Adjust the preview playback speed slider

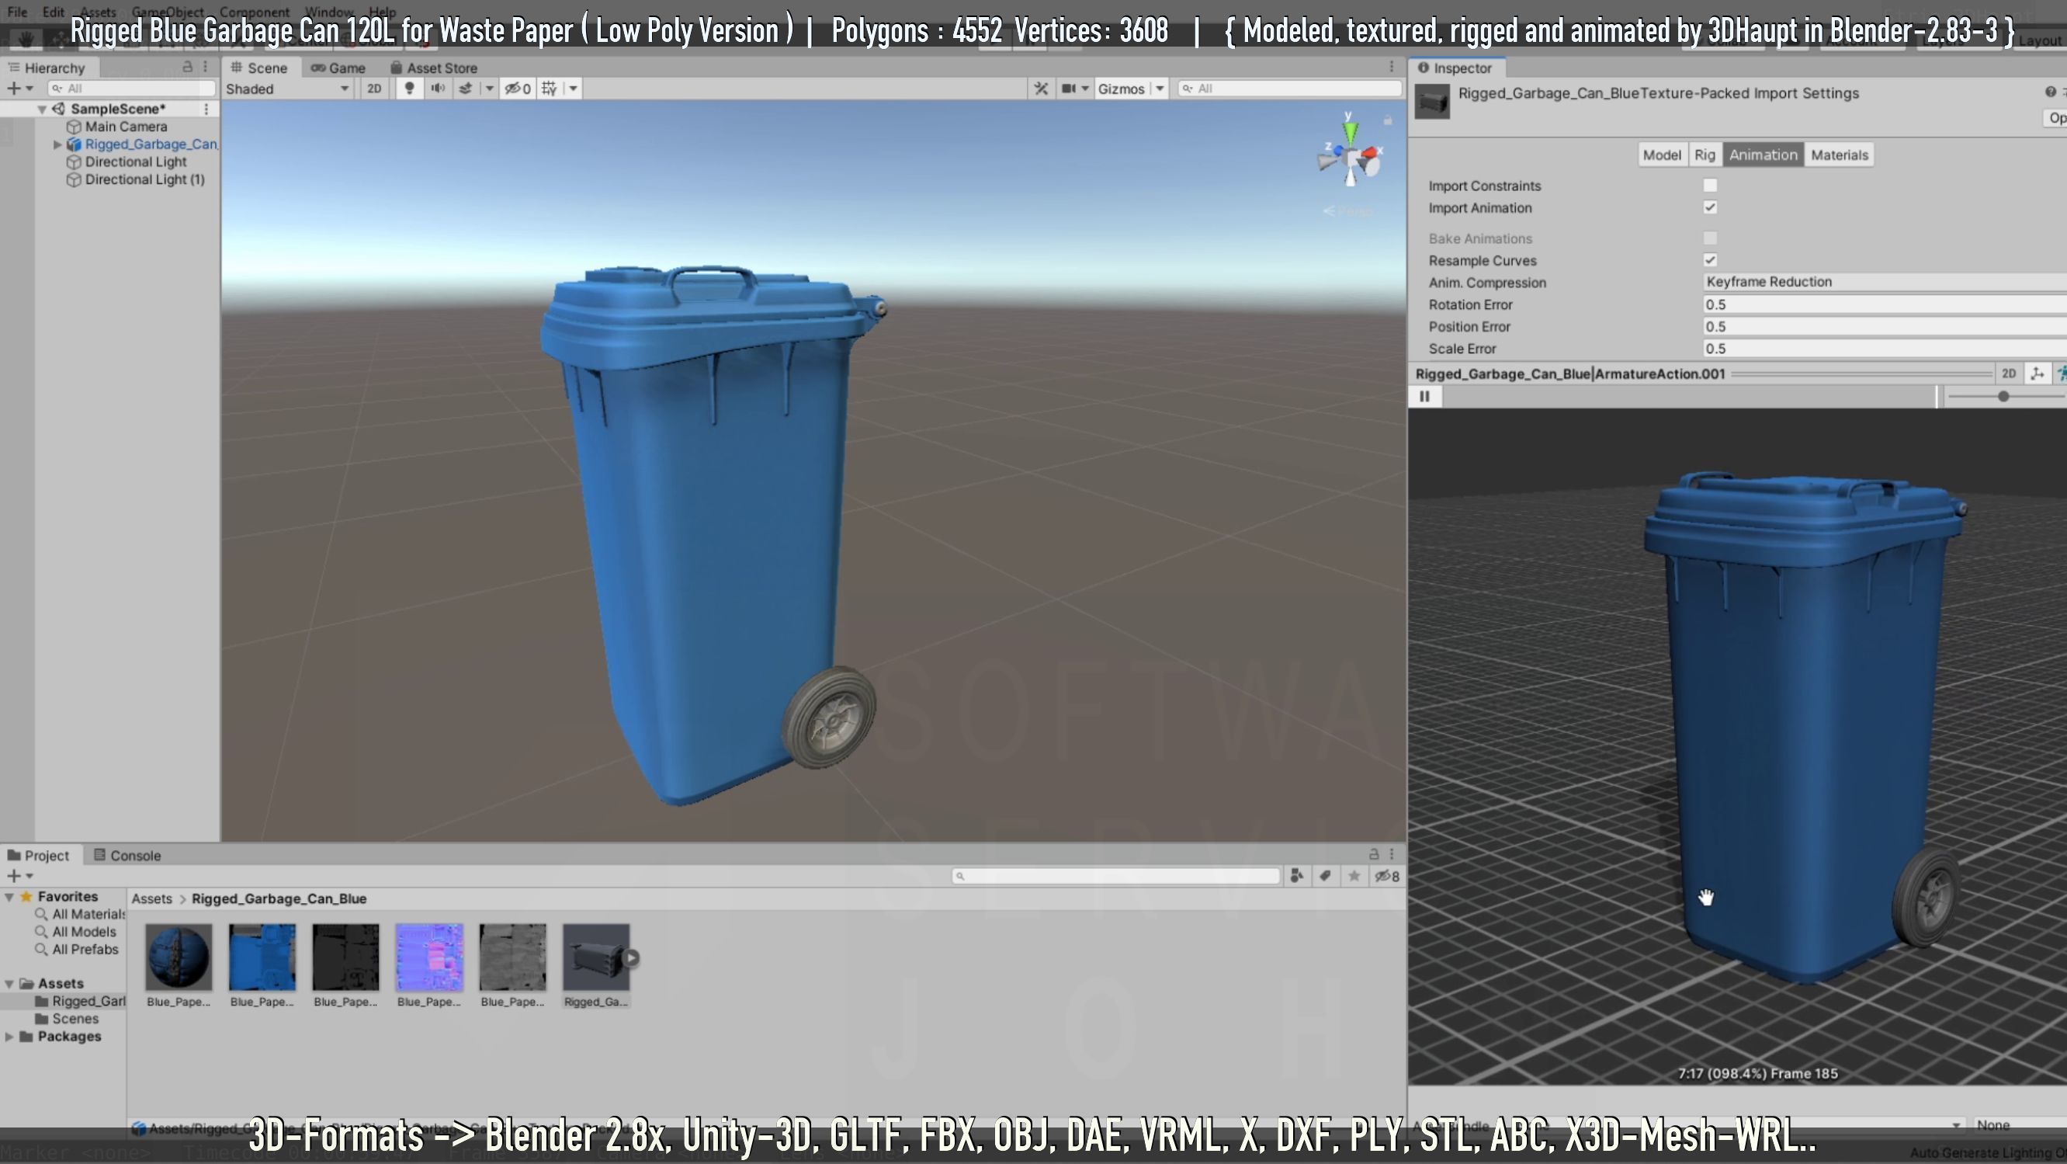click(2003, 397)
